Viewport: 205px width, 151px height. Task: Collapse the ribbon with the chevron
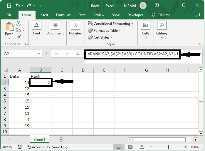pos(199,44)
